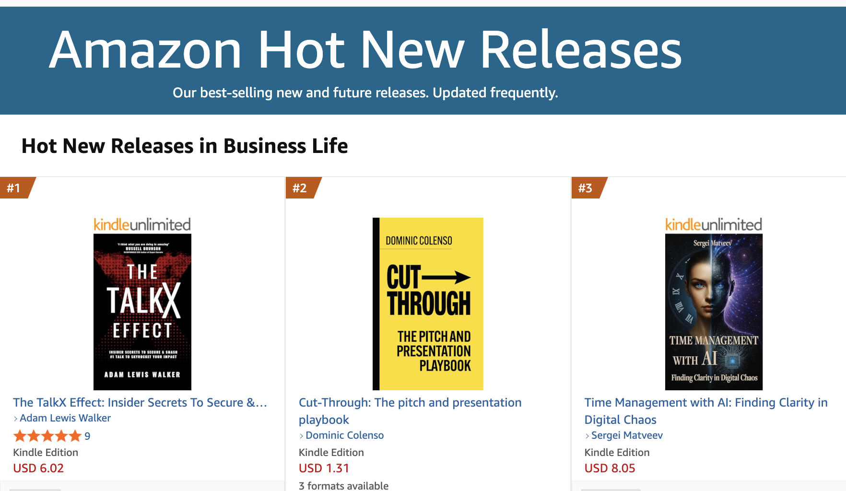Click the USD 1.31 price

pos(324,468)
